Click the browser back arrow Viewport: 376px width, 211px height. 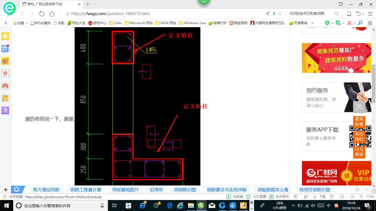(23, 14)
